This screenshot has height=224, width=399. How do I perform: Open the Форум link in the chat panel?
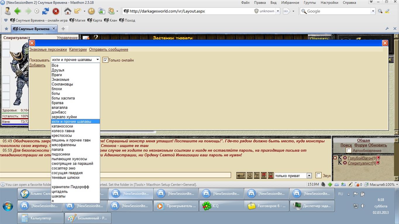[x=361, y=145]
